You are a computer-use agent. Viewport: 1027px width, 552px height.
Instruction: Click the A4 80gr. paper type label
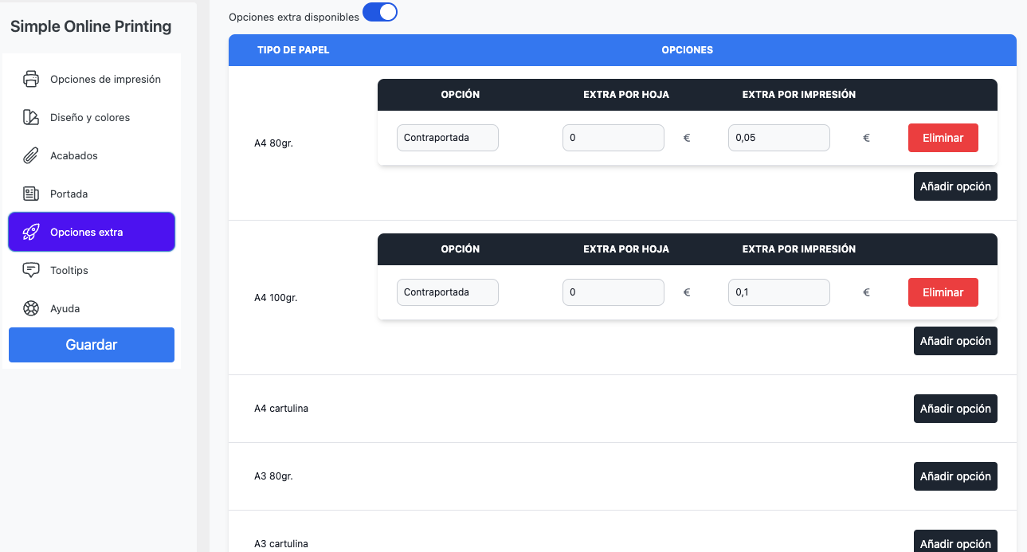pyautogui.click(x=274, y=143)
